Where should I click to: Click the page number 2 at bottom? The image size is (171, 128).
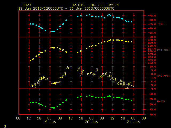point(5,126)
